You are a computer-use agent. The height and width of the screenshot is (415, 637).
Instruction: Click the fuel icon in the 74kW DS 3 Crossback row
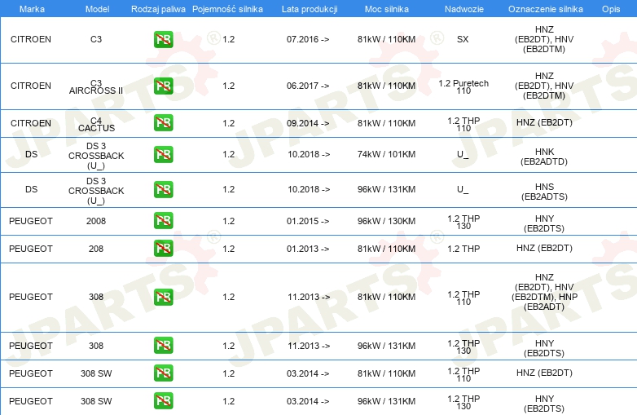[163, 154]
